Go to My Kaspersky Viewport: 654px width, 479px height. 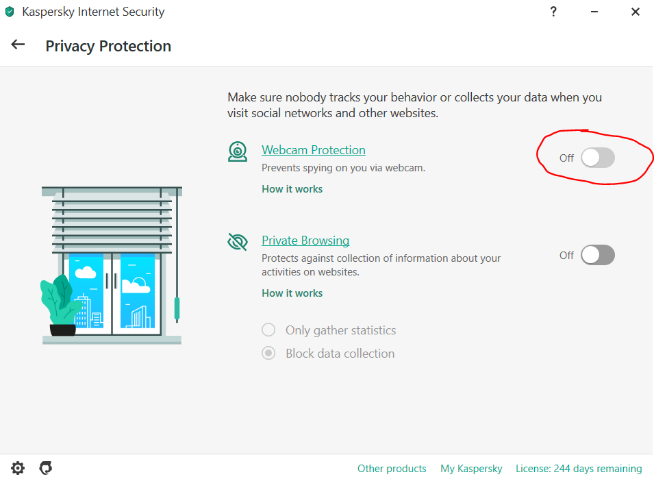[471, 469]
